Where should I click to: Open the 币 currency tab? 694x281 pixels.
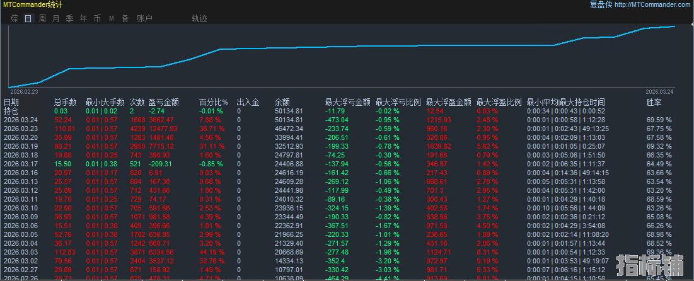97,18
